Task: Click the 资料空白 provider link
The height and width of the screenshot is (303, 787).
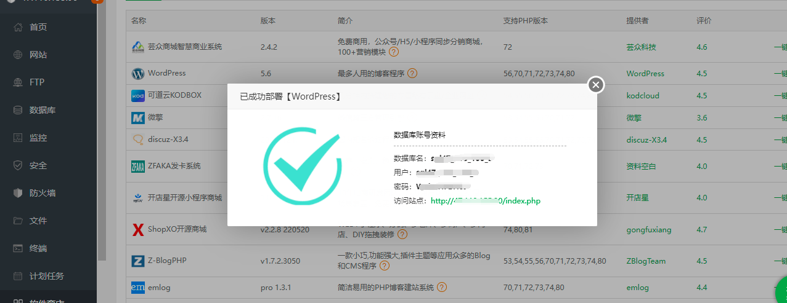Action: click(x=642, y=166)
